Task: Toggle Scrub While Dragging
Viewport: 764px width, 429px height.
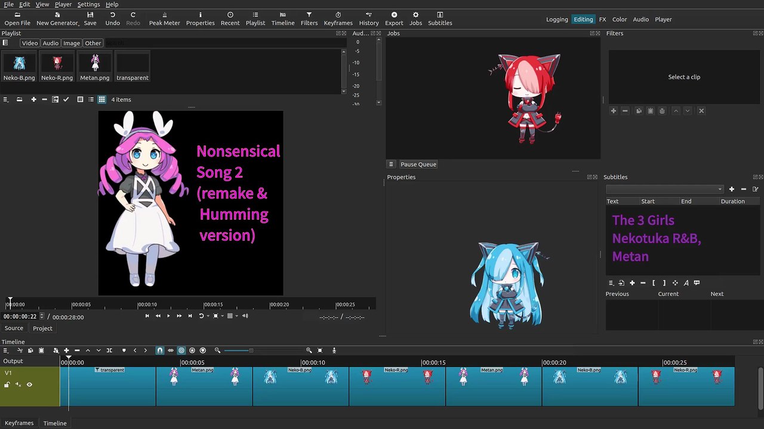Action: pos(171,350)
